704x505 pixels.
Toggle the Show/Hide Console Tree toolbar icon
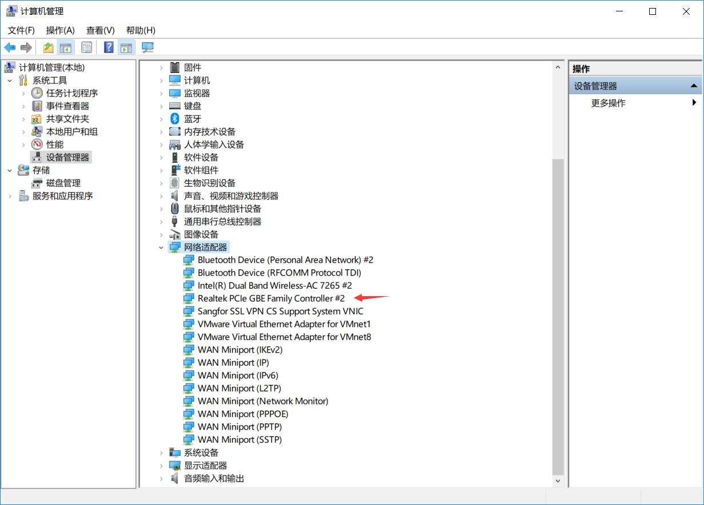click(66, 47)
